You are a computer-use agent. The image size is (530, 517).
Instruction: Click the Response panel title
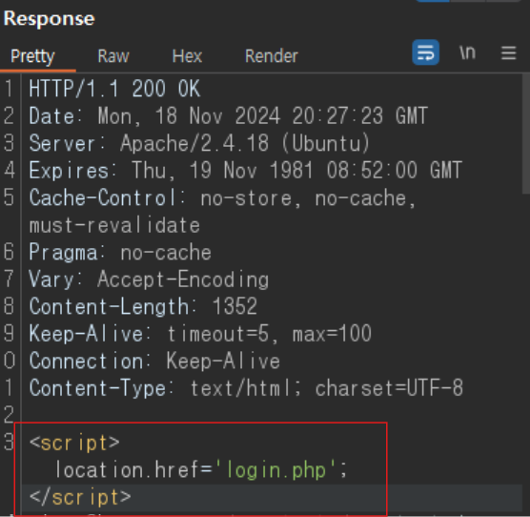coord(50,18)
